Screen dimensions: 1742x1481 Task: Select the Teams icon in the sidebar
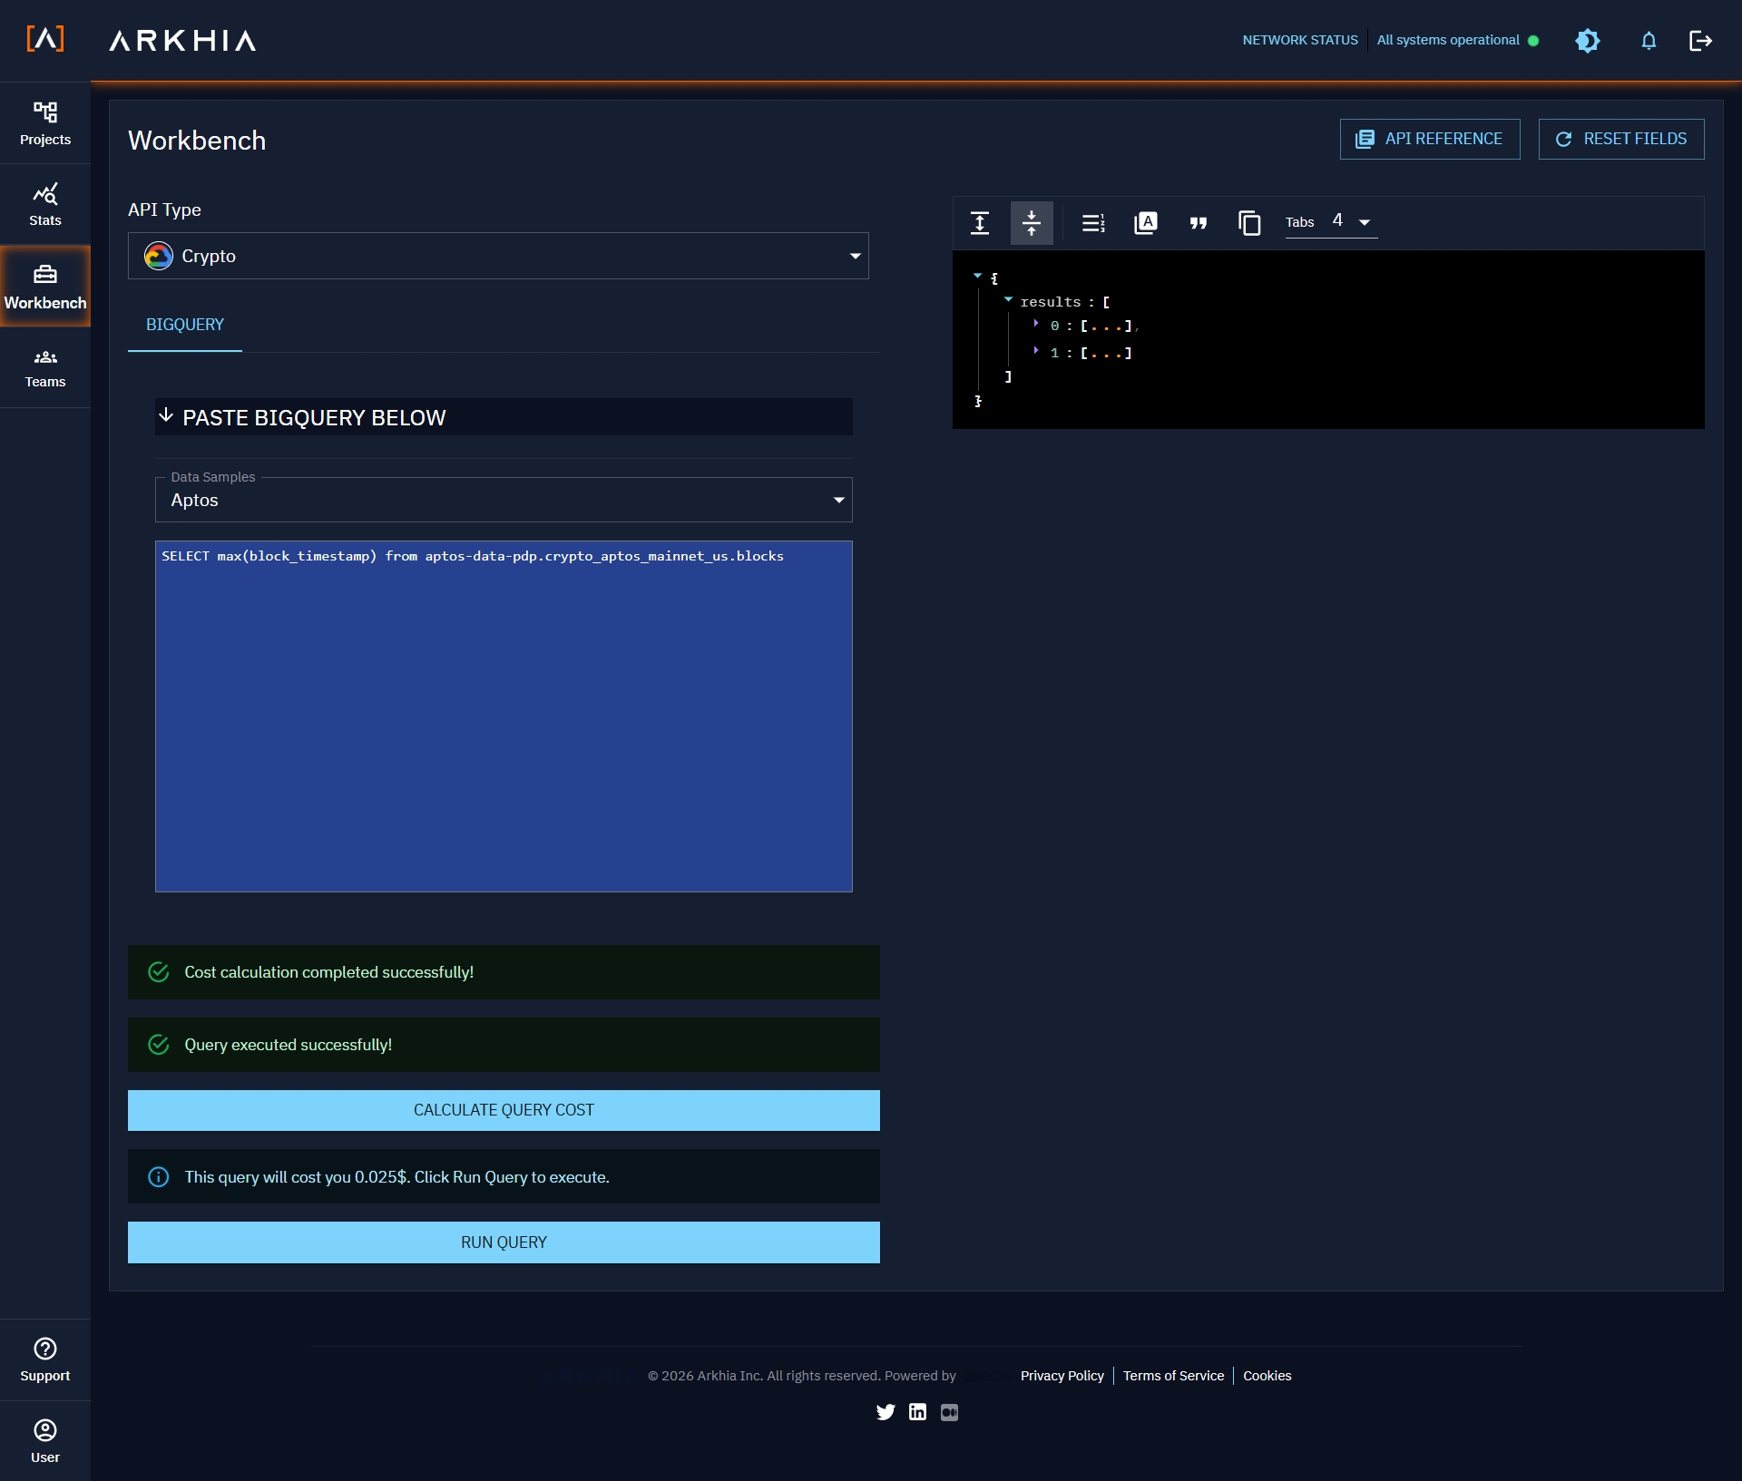[x=44, y=366]
